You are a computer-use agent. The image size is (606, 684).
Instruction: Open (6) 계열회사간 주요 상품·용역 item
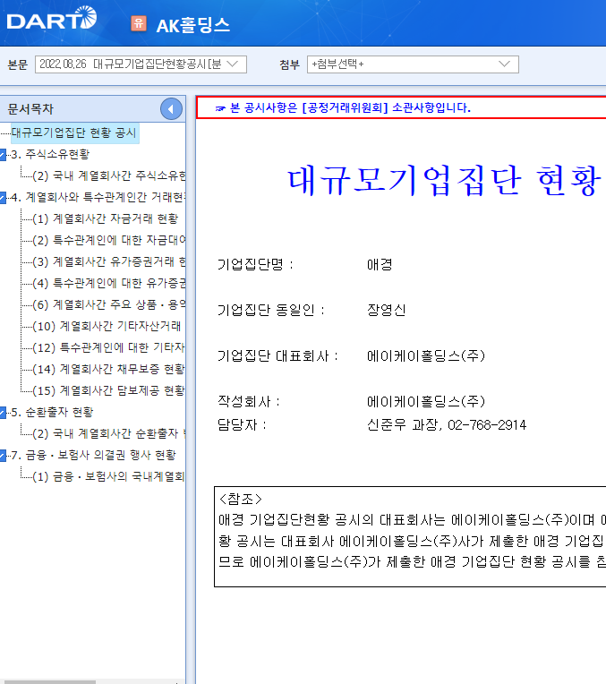pyautogui.click(x=108, y=304)
